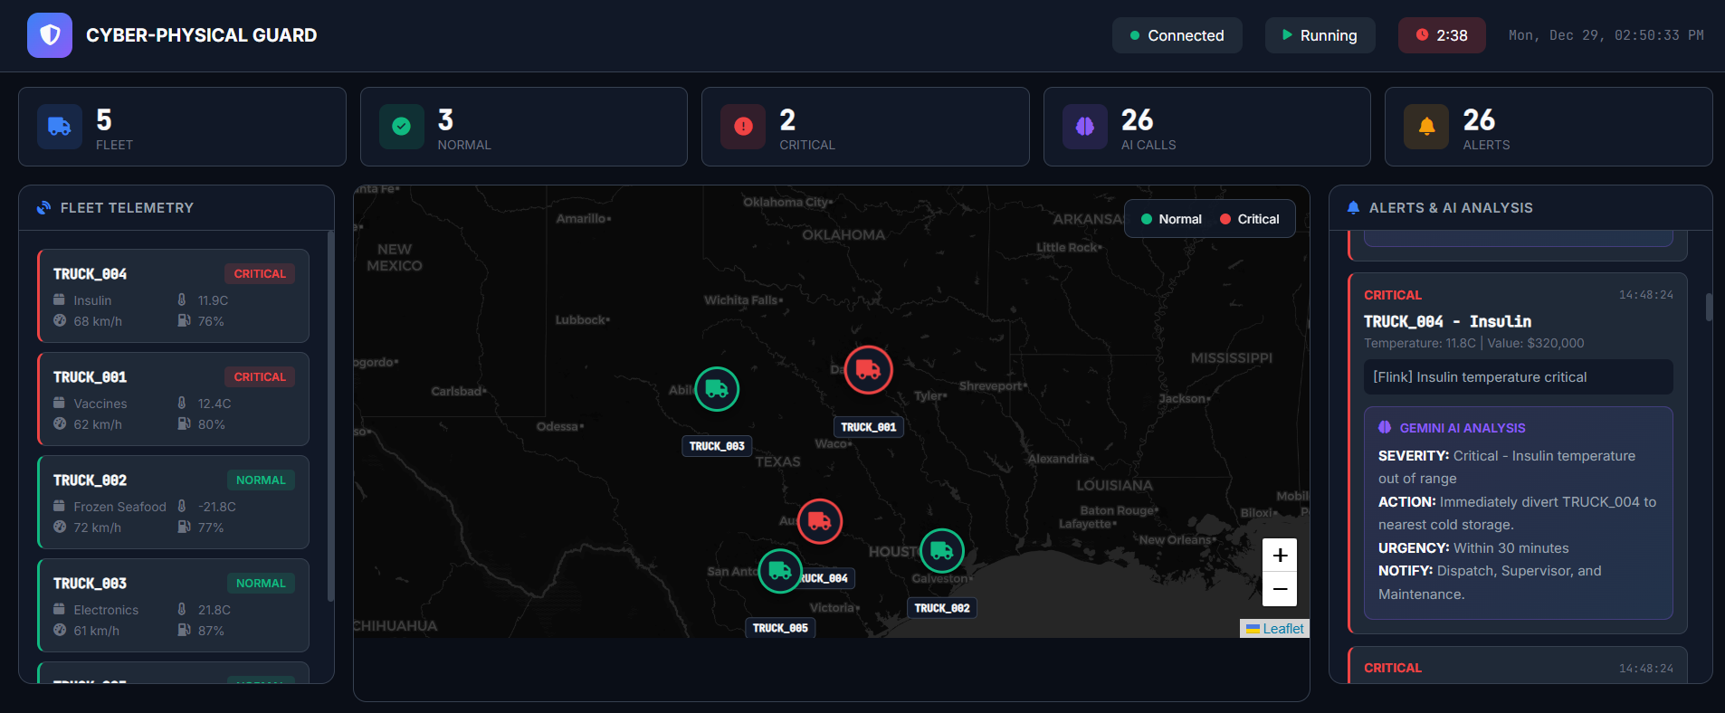This screenshot has height=713, width=1725.
Task: Zoom out on the map
Action: tap(1280, 589)
